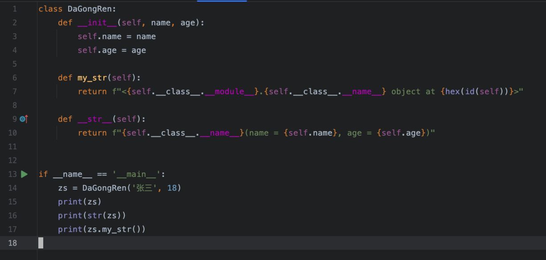
Task: Select line number 18 in gutter
Action: (x=12, y=243)
